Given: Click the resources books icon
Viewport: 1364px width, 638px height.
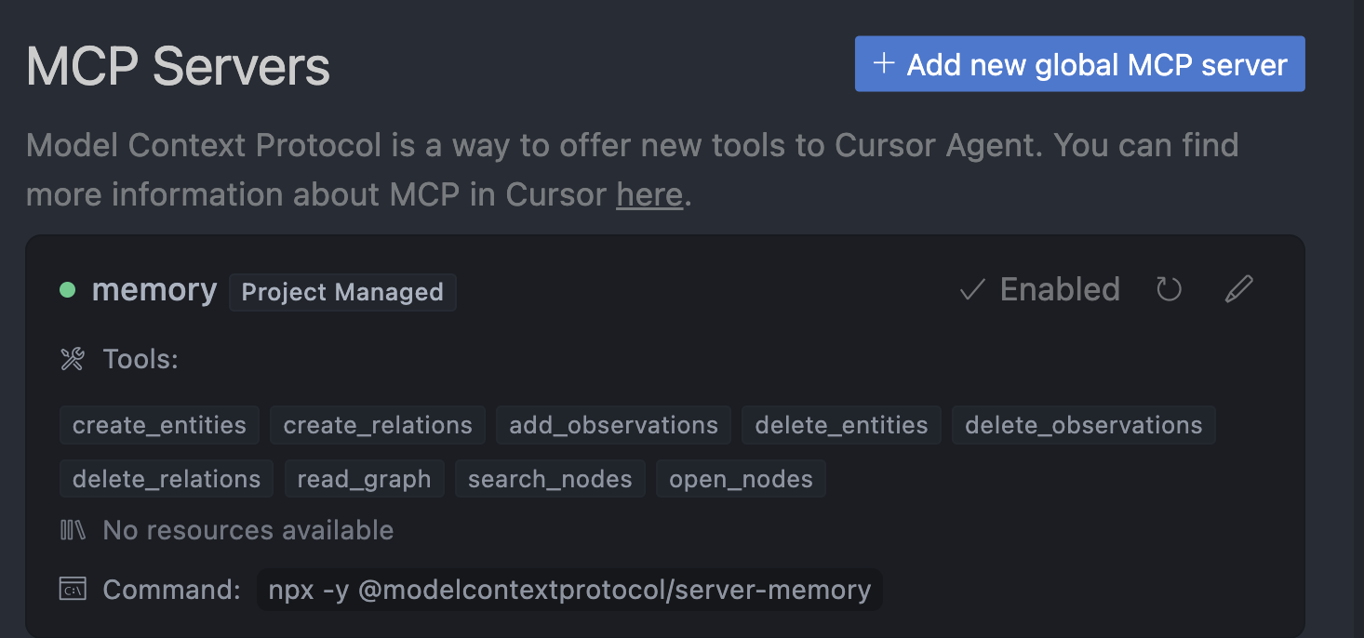Looking at the screenshot, I should (73, 530).
